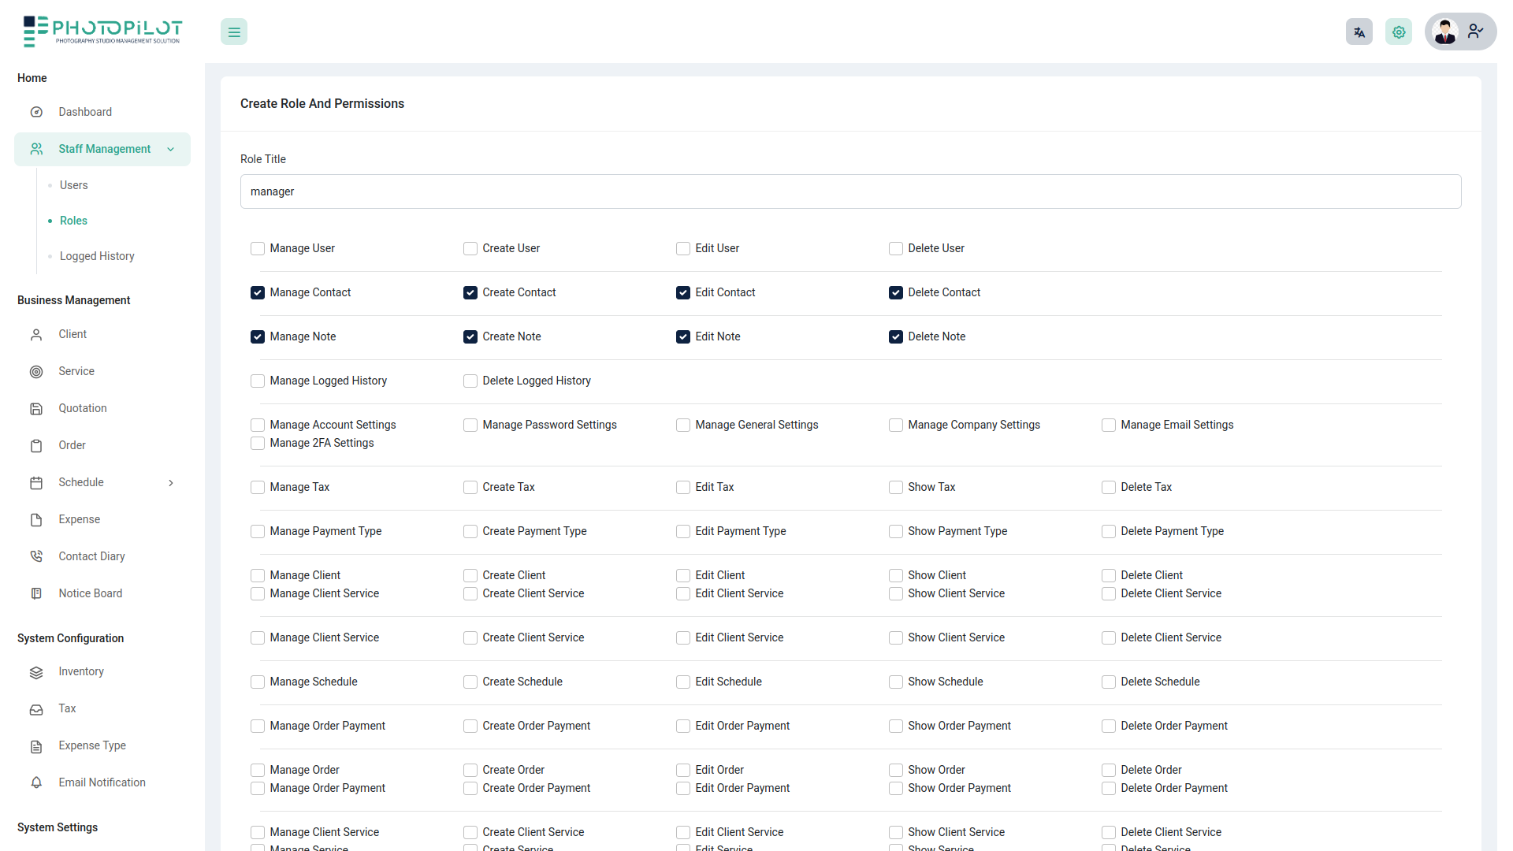Expand the Schedule submenu arrow
Image resolution: width=1513 pixels, height=851 pixels.
click(x=171, y=483)
